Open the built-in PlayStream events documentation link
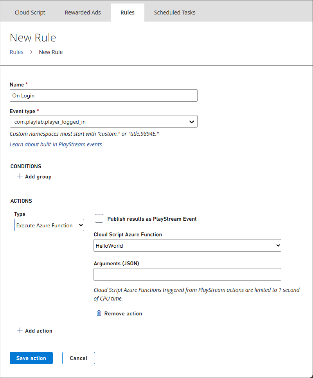The width and height of the screenshot is (313, 378). [56, 144]
